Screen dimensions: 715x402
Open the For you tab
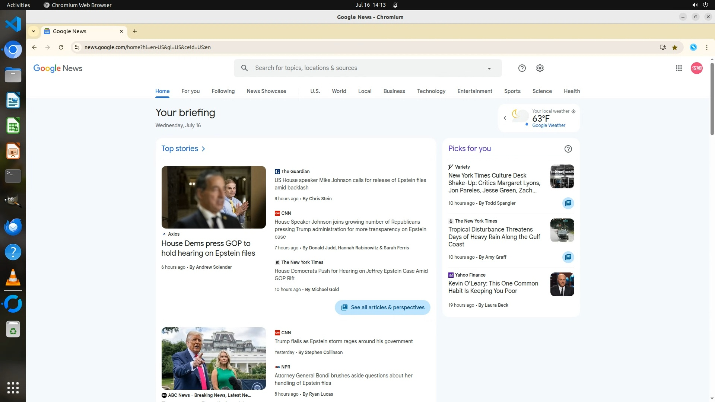click(x=190, y=91)
